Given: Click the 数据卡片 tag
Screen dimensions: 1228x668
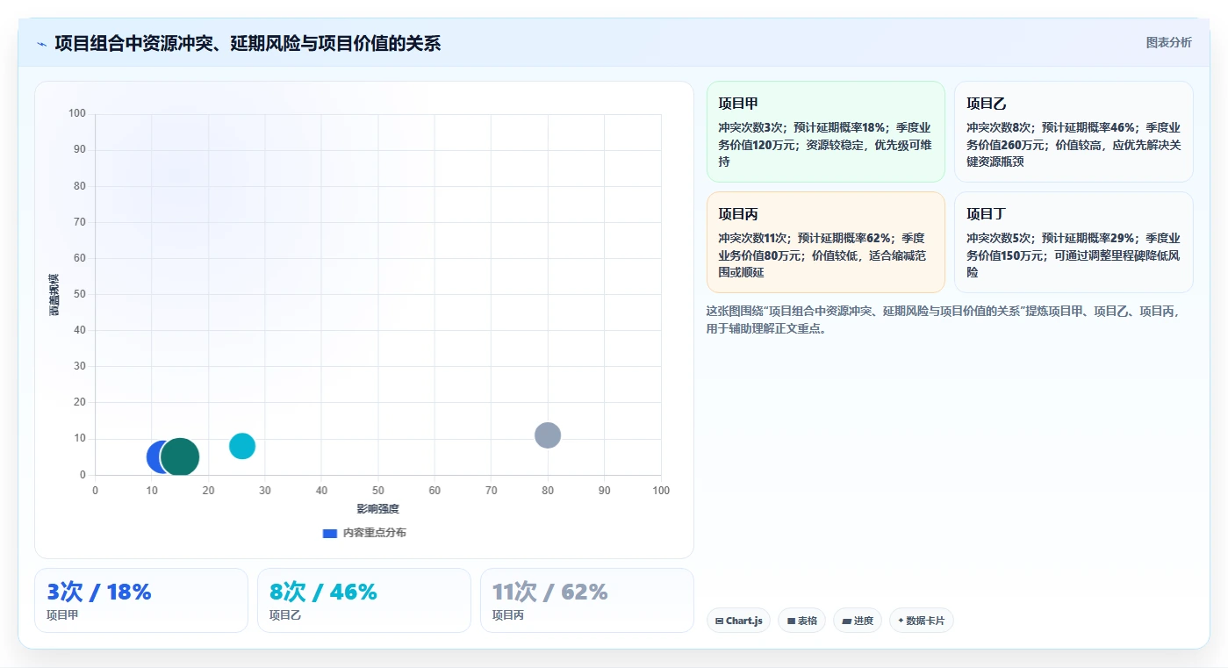Looking at the screenshot, I should 921,621.
